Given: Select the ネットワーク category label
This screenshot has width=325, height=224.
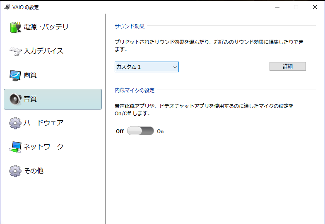Looking at the screenshot, I should click(x=43, y=147).
